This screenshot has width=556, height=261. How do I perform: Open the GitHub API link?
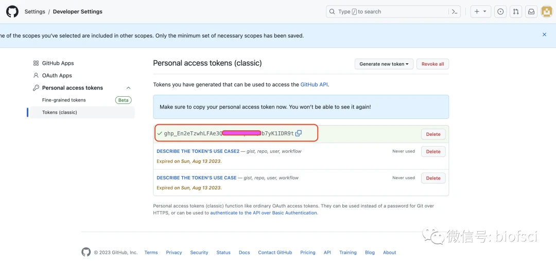click(x=314, y=84)
